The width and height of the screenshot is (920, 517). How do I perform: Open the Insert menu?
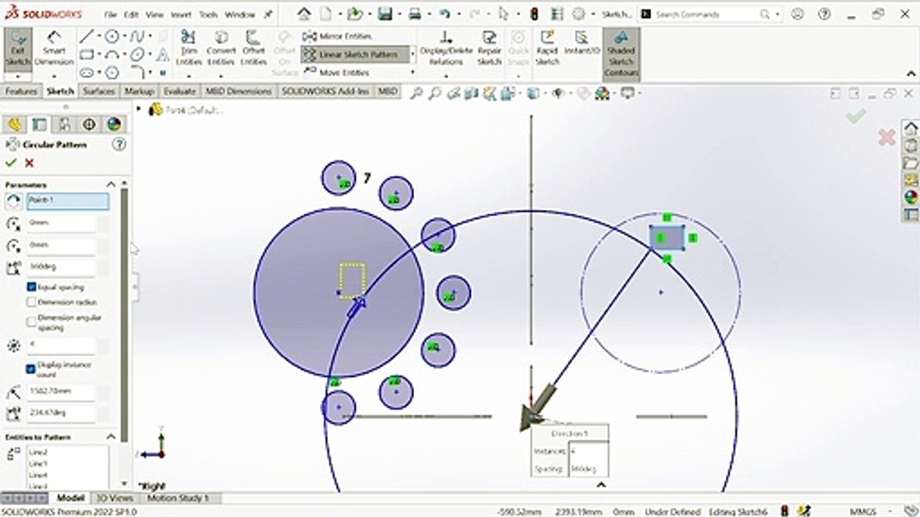click(x=181, y=14)
